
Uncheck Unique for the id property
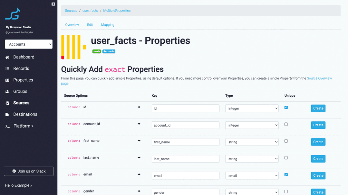[286, 107]
